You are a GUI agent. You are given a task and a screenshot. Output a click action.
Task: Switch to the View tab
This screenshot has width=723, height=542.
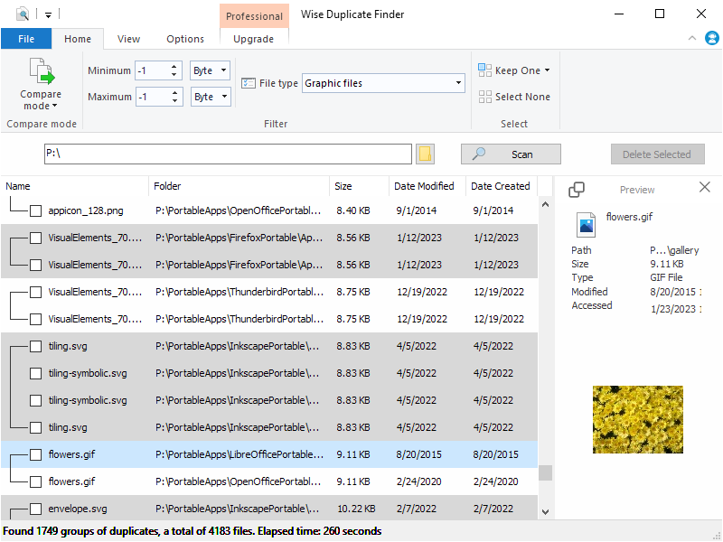pos(128,39)
